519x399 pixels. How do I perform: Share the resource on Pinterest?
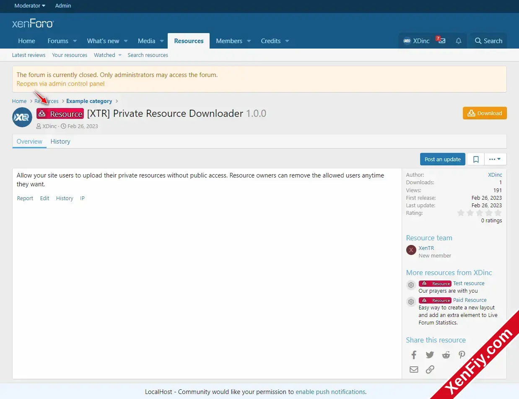coord(462,355)
